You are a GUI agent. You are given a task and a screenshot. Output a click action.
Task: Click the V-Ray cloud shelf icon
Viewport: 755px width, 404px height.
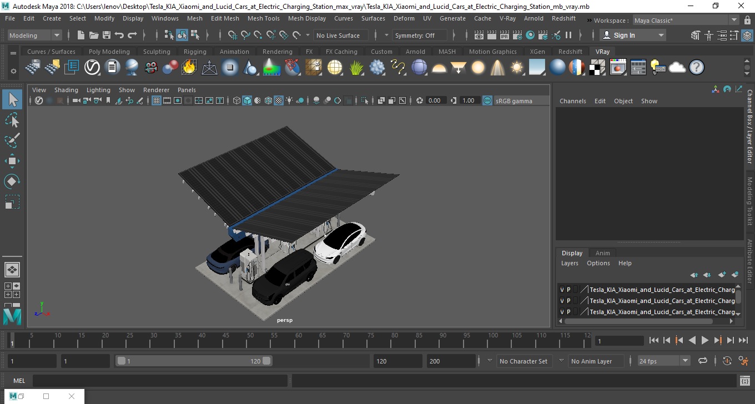click(677, 68)
